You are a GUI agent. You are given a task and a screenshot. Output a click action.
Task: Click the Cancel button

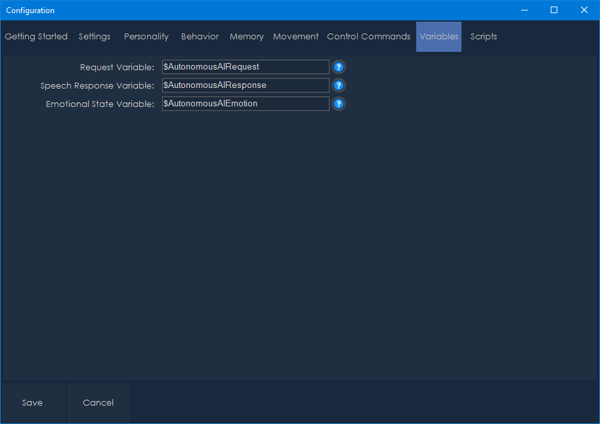coord(98,403)
